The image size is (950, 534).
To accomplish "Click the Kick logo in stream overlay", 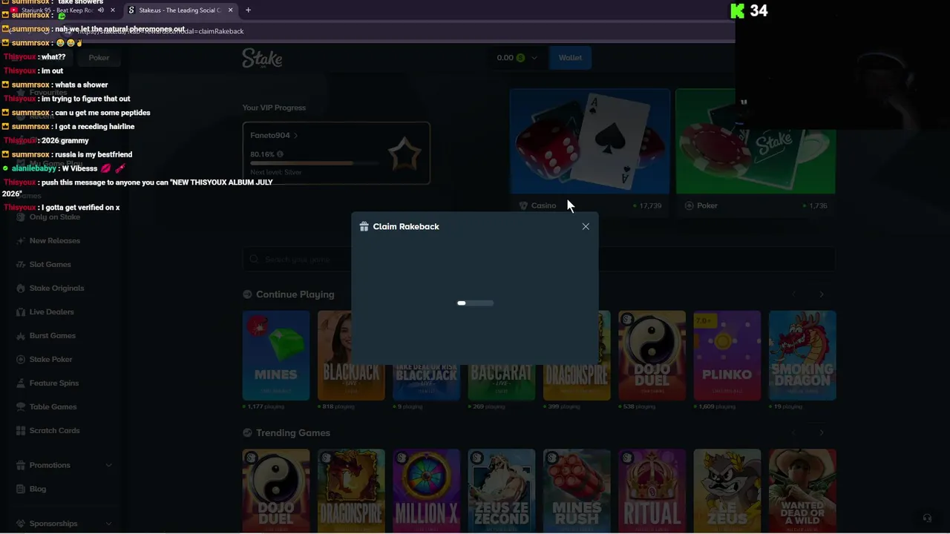I will pyautogui.click(x=737, y=10).
